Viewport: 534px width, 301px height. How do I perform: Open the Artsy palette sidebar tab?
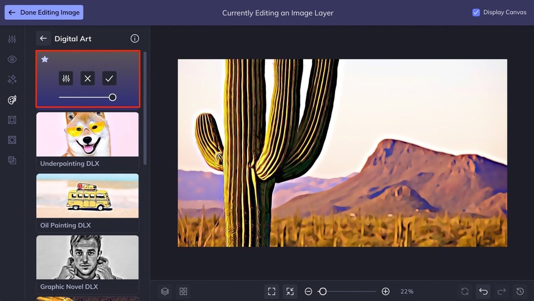(12, 100)
